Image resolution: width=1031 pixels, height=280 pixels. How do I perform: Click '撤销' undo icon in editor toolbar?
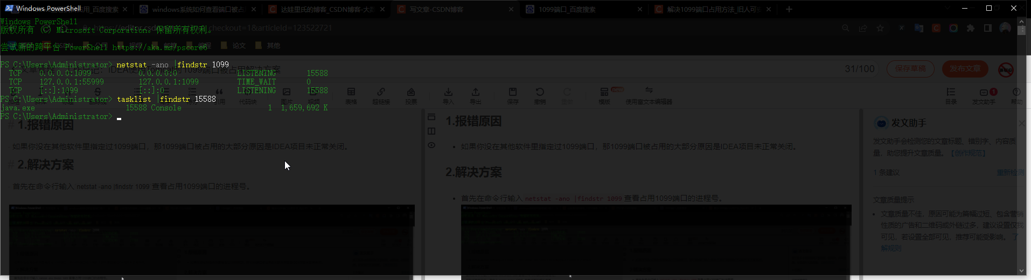tap(540, 96)
